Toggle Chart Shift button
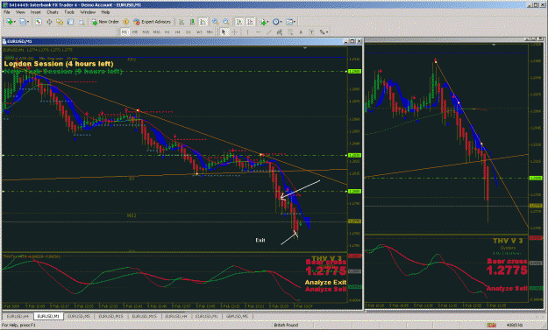This screenshot has width=548, height=330. [x=250, y=22]
